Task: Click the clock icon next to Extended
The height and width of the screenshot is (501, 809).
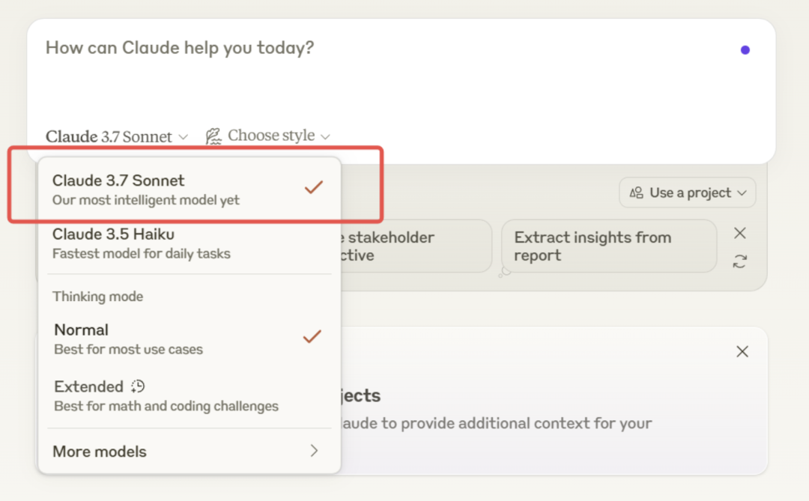Action: tap(138, 386)
